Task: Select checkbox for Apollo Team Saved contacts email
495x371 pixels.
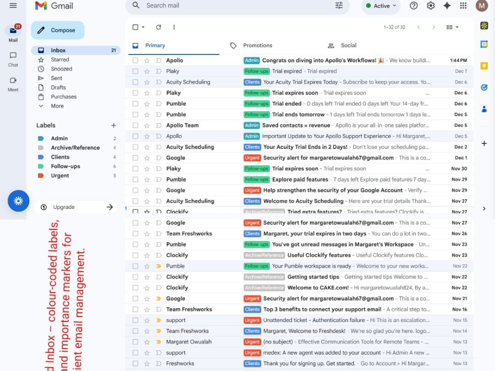Action: (136, 125)
